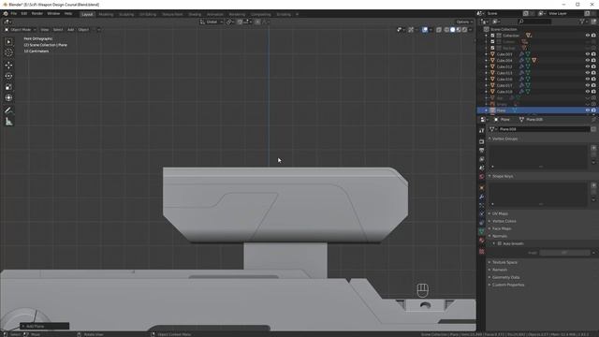Expand the Face Maps panel
Viewport: 599px width, 337px height.
(502, 228)
